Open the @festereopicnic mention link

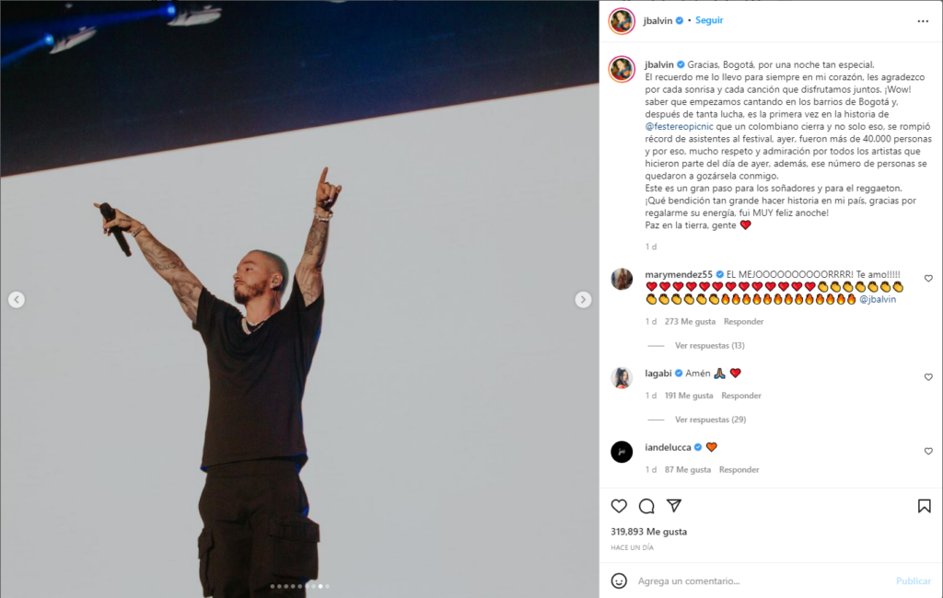click(x=679, y=126)
